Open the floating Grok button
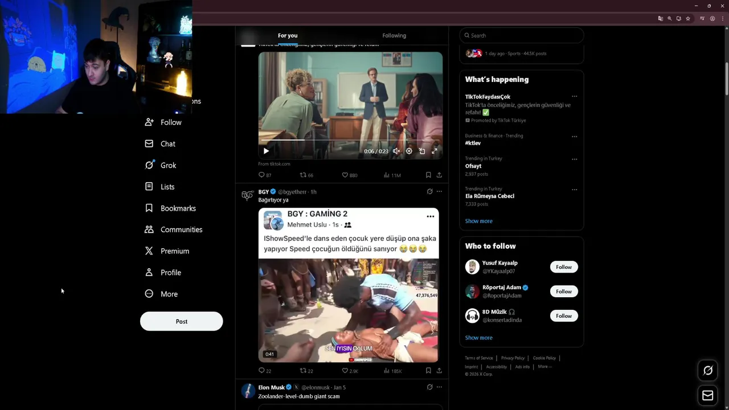This screenshot has height=410, width=729. point(708,371)
